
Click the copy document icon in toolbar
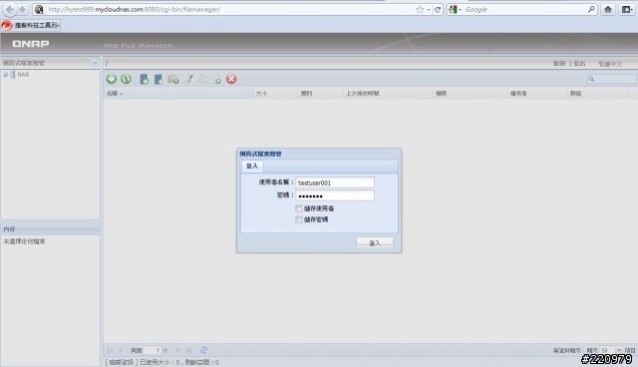202,79
